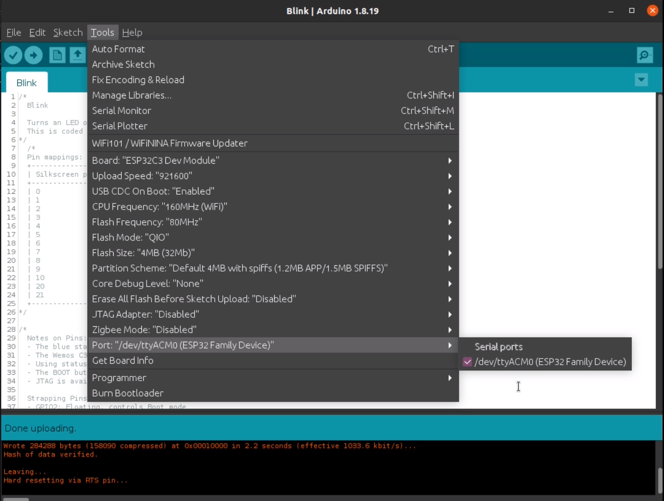This screenshot has height=501, width=664.
Task: Toggle /dev/ttyACM0 serial port checkbox
Action: [x=467, y=362]
